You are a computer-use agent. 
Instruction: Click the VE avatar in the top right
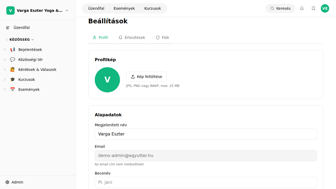coord(325,8)
